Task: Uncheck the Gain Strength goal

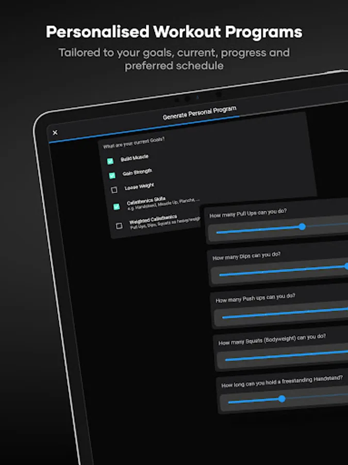Action: click(x=112, y=176)
